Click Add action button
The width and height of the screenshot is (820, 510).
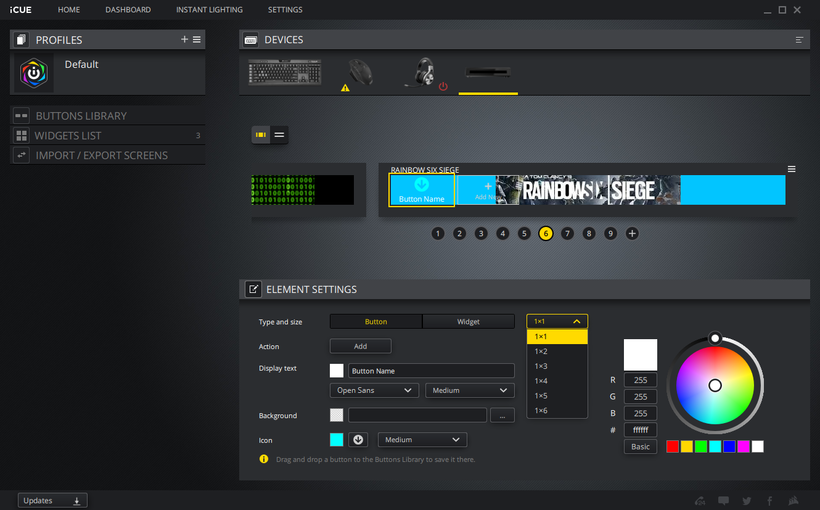[x=361, y=346]
